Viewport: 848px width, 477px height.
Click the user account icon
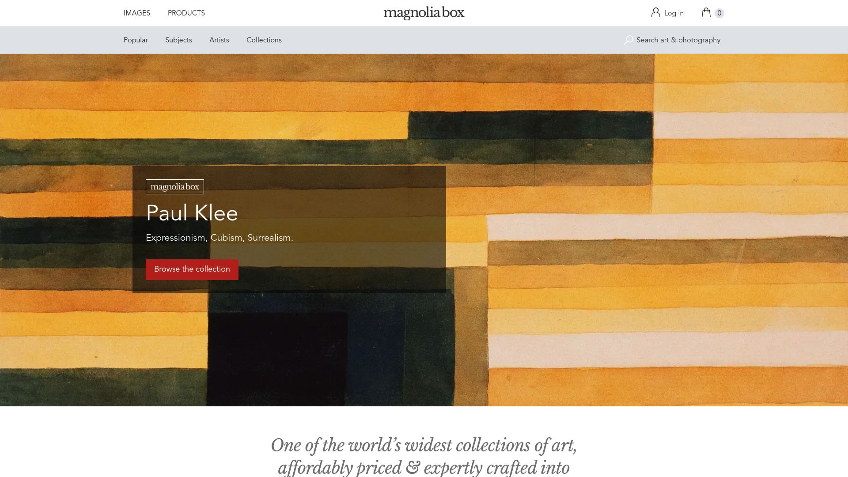[655, 13]
